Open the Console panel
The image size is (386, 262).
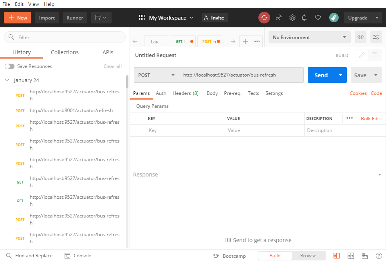pos(78,256)
